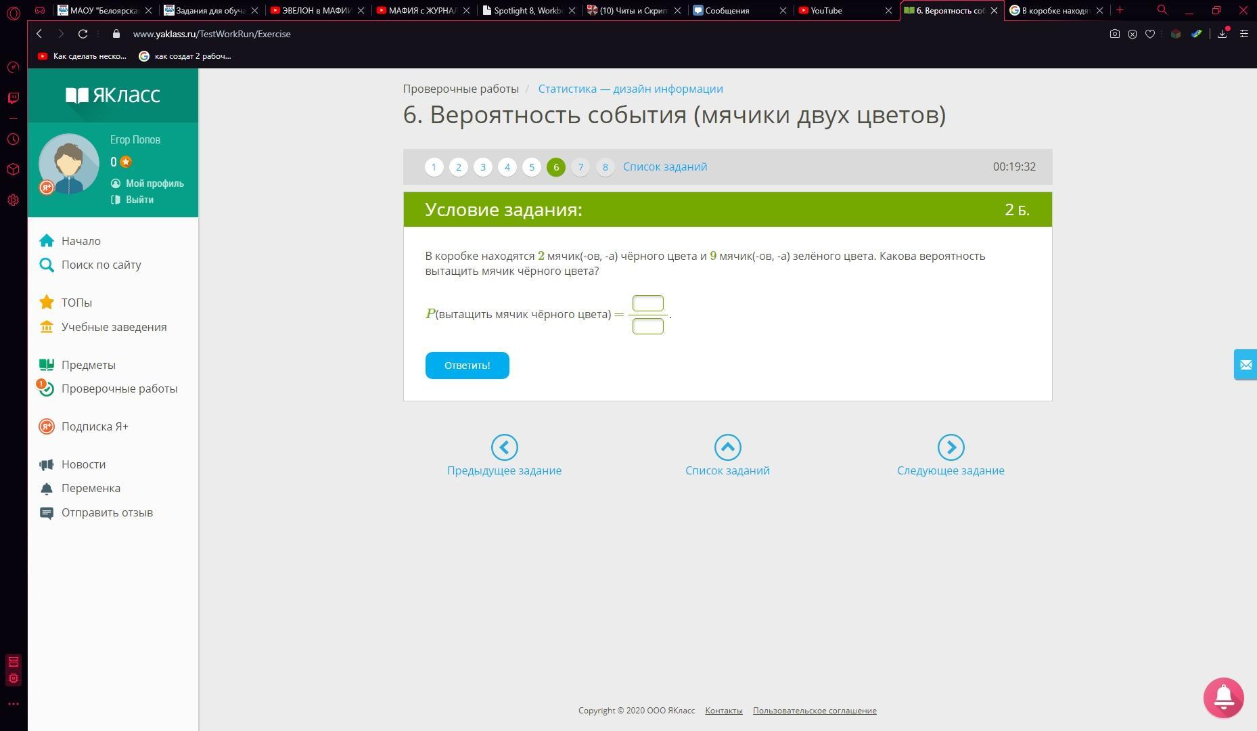Go to task number 2
Viewport: 1257px width, 731px height.
pos(459,167)
